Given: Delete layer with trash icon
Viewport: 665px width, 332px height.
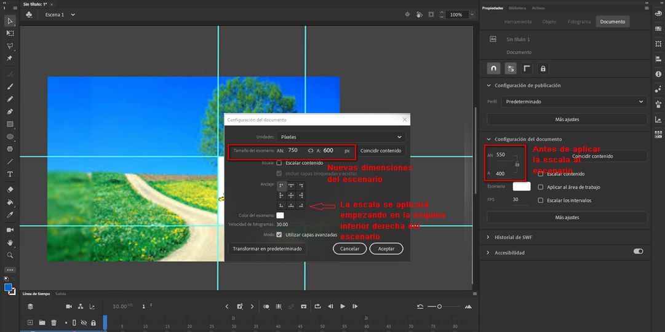Looking at the screenshot, I should [x=54, y=323].
